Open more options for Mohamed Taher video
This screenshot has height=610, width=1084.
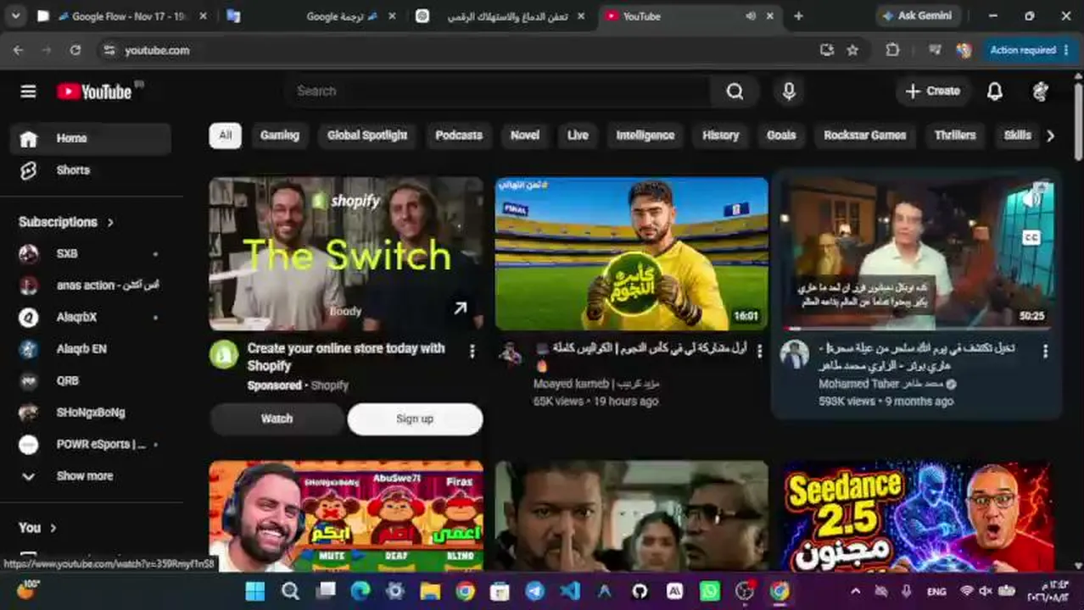pyautogui.click(x=1045, y=352)
